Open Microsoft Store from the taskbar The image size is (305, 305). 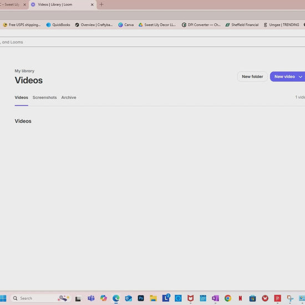click(x=253, y=298)
